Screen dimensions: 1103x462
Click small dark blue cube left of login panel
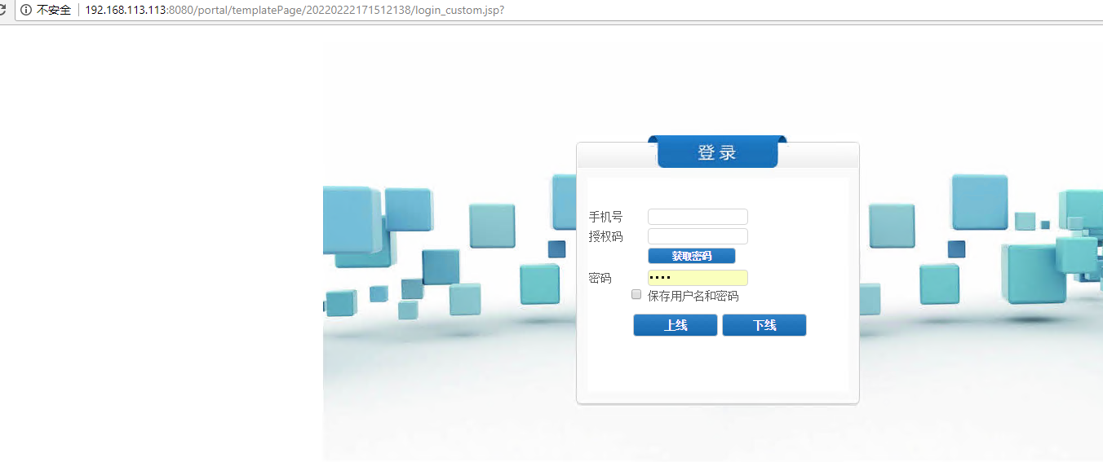coord(556,249)
